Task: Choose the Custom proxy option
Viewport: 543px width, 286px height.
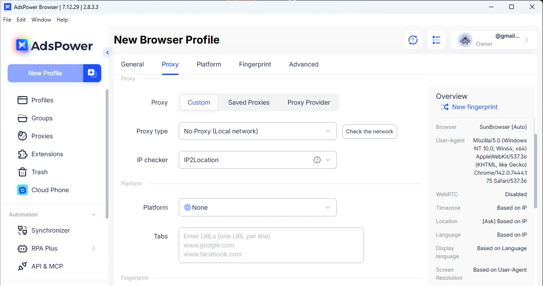Action: (199, 102)
